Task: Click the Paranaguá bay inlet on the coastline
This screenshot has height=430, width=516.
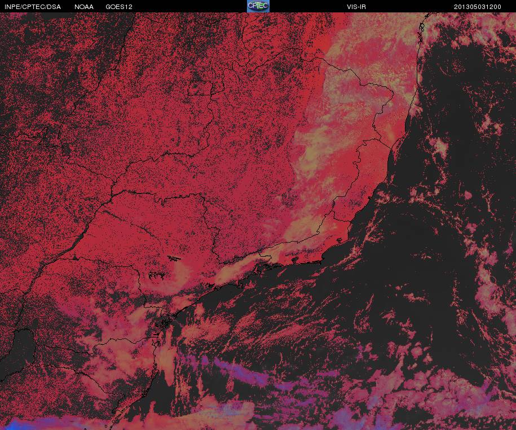Action: pyautogui.click(x=165, y=323)
